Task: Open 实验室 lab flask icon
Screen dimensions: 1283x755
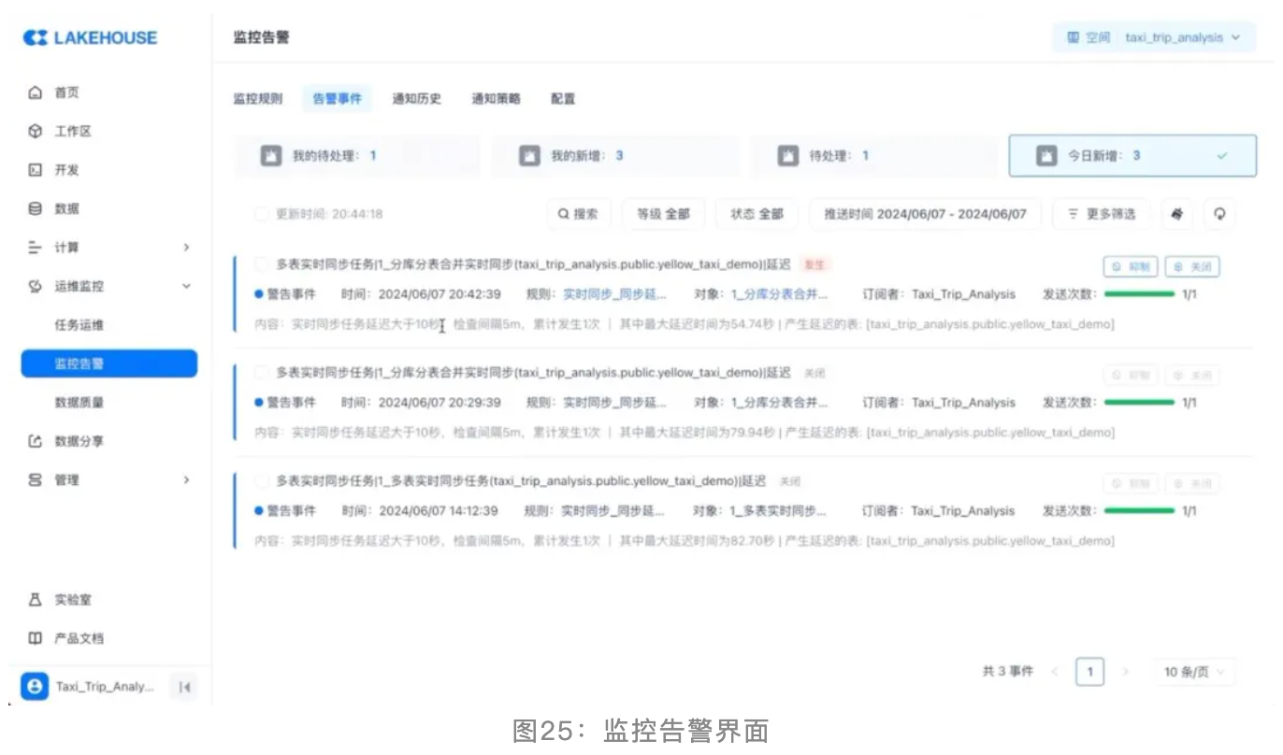Action: pos(36,600)
